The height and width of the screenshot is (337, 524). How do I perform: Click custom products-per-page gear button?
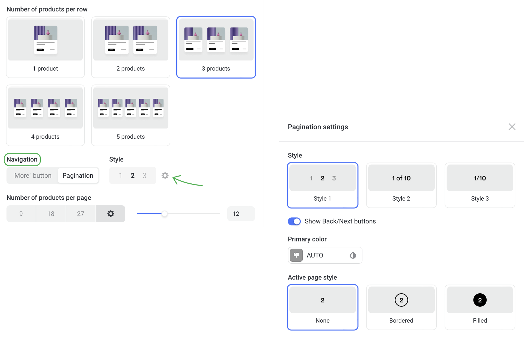click(111, 214)
